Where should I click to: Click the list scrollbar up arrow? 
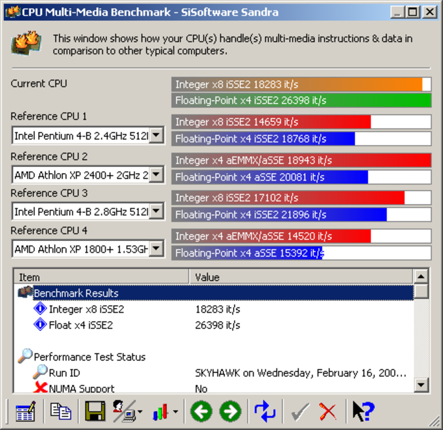(421, 277)
